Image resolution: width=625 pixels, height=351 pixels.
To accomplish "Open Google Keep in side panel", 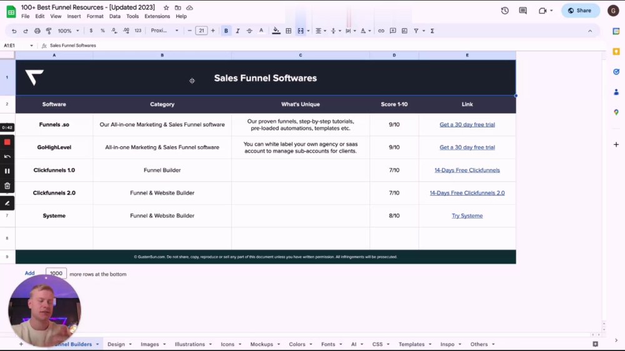I will pos(616,51).
